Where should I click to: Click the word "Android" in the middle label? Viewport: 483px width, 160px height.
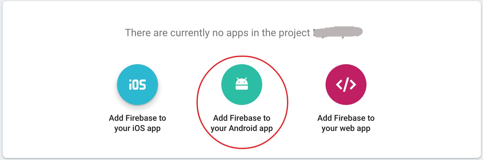pos(243,128)
